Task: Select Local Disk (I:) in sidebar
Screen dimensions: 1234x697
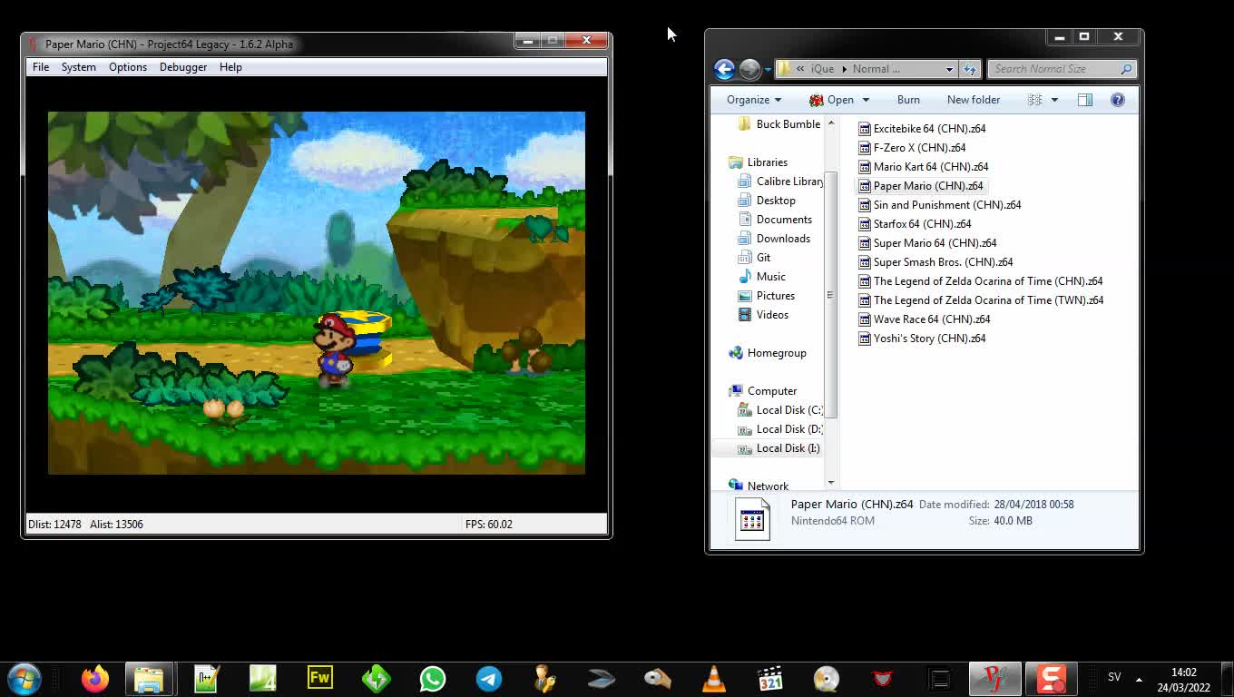Action: click(x=779, y=448)
